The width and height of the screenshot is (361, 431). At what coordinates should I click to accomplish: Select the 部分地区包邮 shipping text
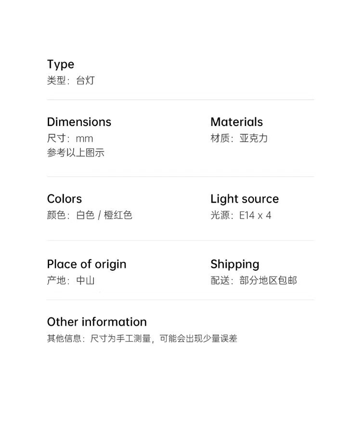point(268,280)
